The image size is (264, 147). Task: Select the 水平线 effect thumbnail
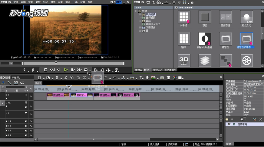pos(184,17)
